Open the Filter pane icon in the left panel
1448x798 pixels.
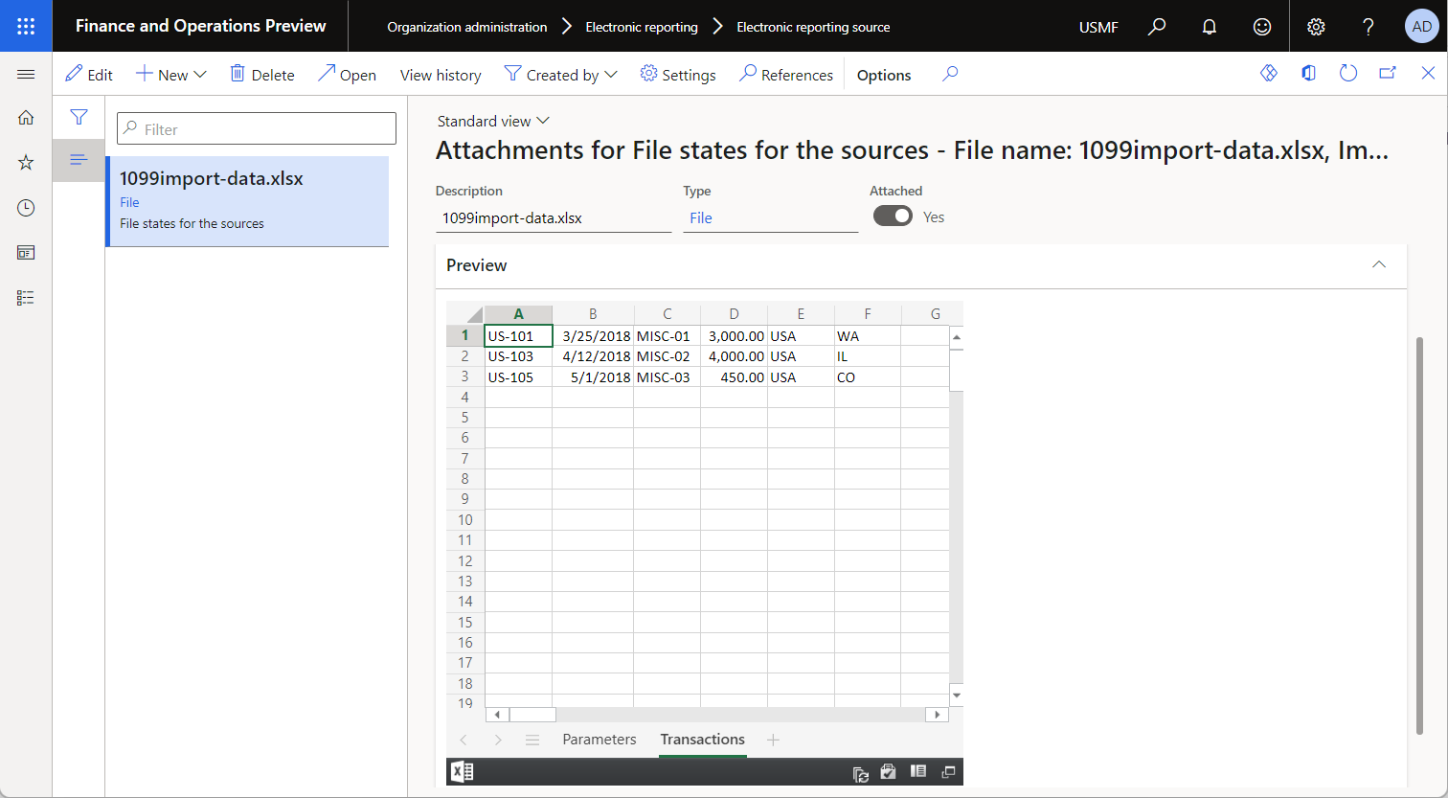[78, 117]
